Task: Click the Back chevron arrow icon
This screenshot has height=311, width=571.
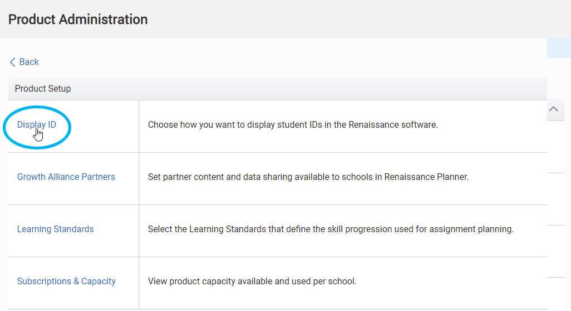Action: (12, 62)
